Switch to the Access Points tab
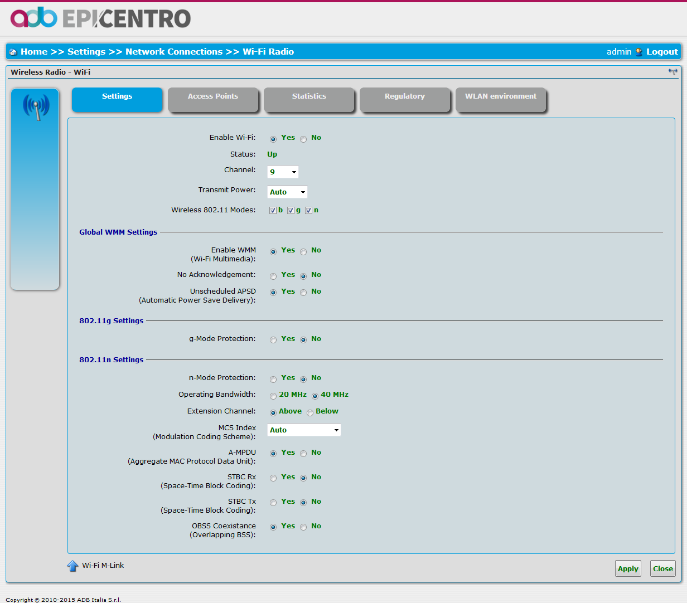 coord(213,99)
